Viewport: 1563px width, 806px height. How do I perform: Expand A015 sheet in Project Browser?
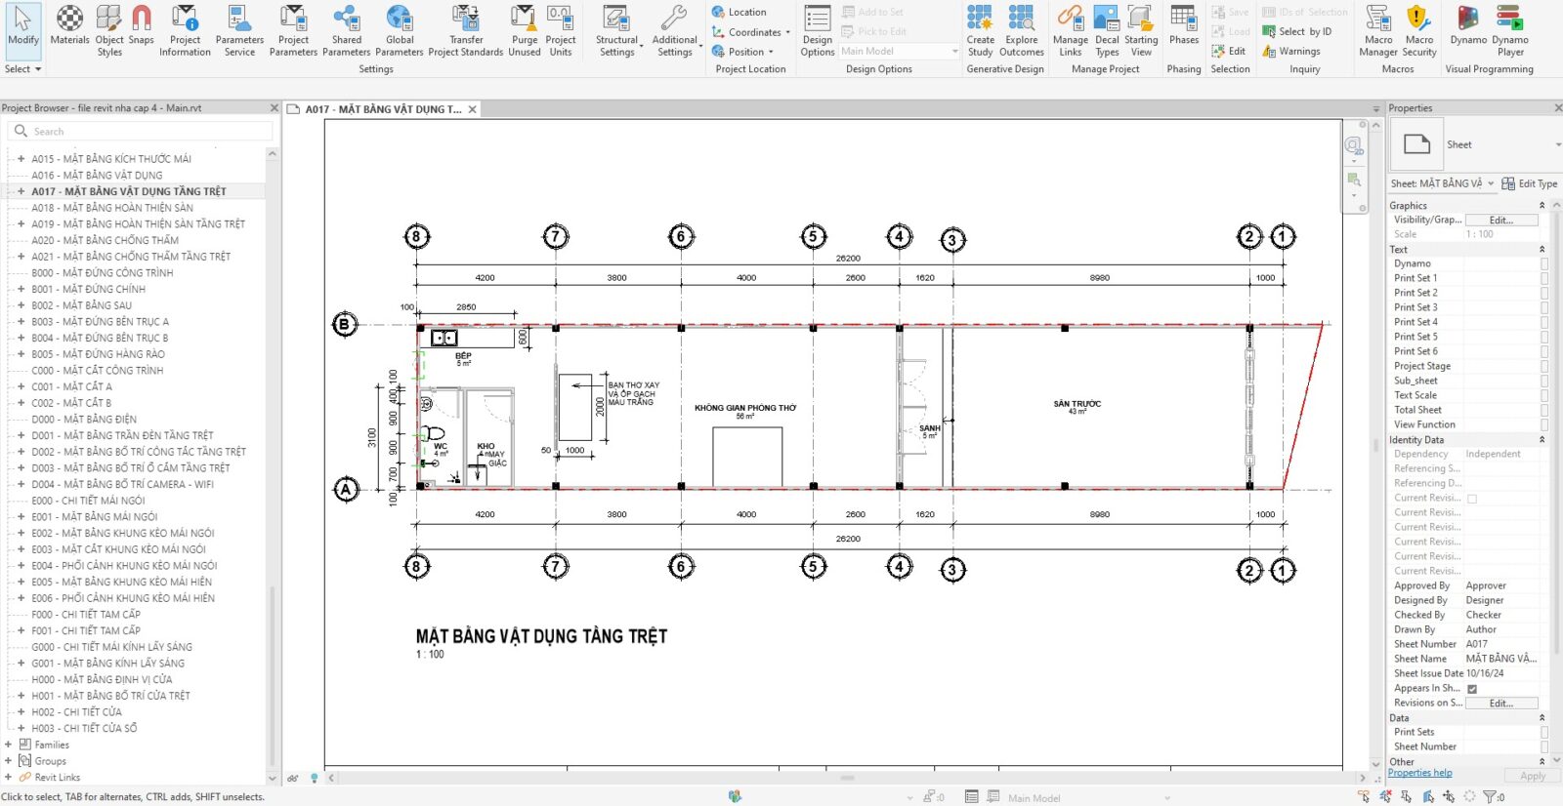pyautogui.click(x=21, y=158)
